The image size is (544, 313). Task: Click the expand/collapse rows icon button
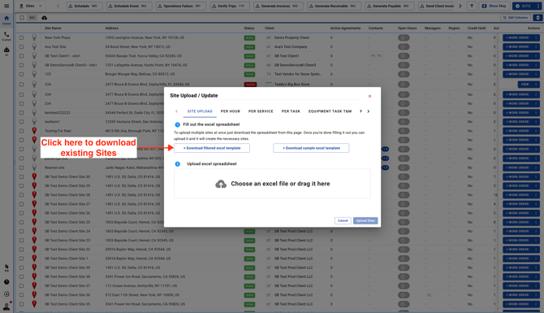tap(538, 18)
